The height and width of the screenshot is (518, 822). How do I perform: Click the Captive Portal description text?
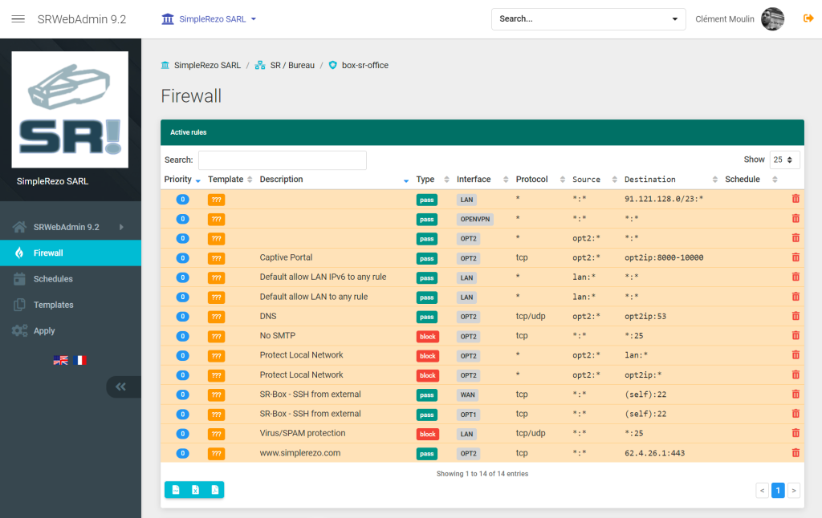point(286,257)
